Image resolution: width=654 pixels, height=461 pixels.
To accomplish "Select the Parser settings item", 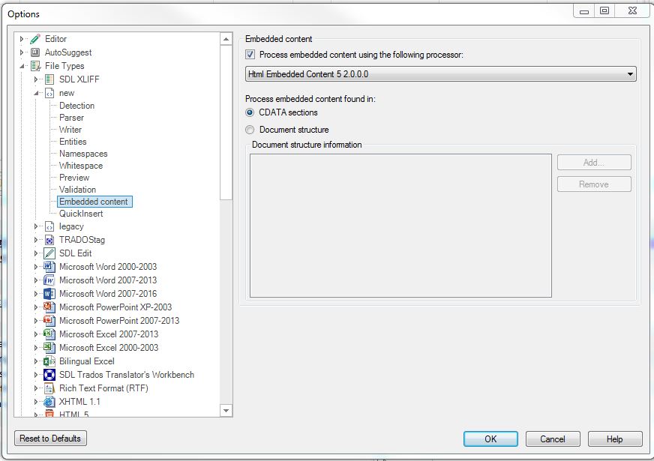I will coord(71,118).
